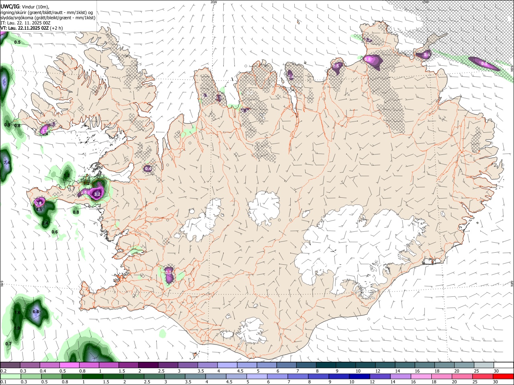Click the 3.8 value label on the peninsula tip
The width and height of the screenshot is (514, 385).
point(39,204)
